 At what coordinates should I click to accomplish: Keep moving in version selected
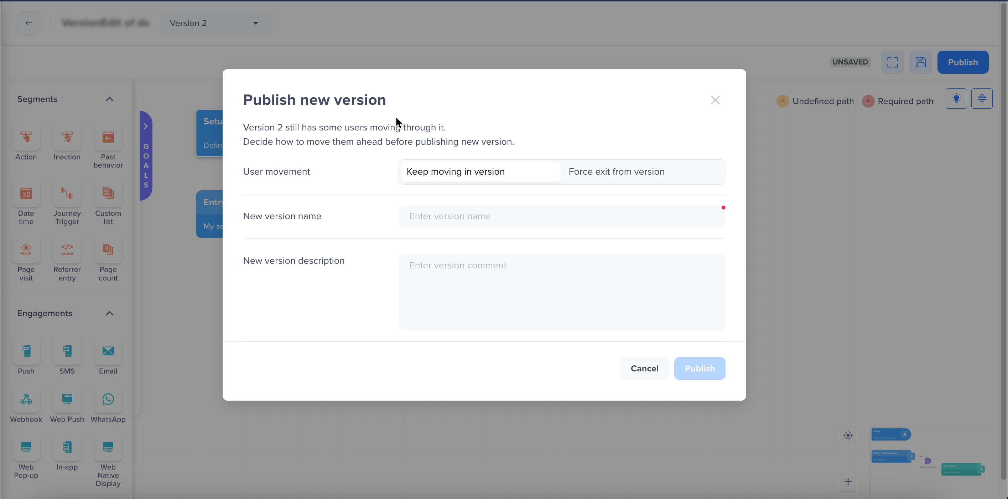click(456, 171)
